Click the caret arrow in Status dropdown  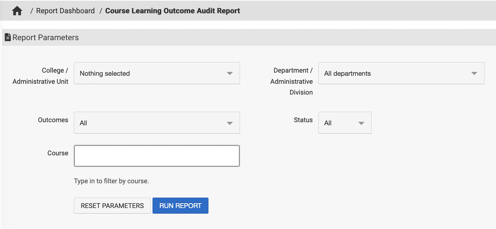(361, 123)
